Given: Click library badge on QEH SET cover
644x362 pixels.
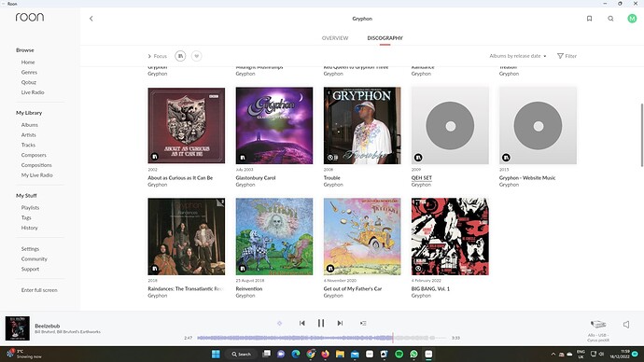Looking at the screenshot, I should [418, 157].
